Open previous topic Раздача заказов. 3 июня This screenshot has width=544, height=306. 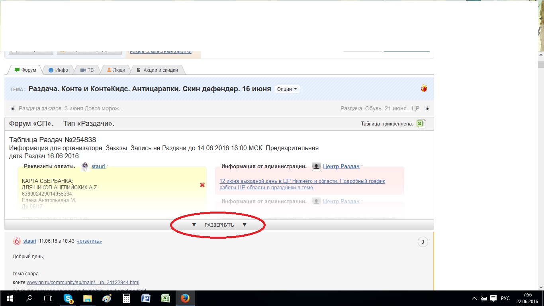(x=71, y=108)
